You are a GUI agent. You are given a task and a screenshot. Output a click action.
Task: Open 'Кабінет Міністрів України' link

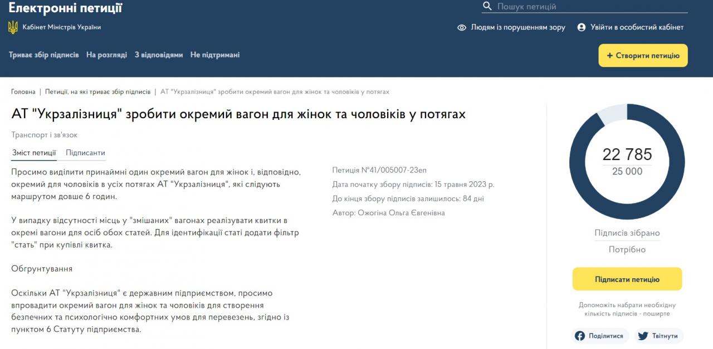tap(62, 27)
